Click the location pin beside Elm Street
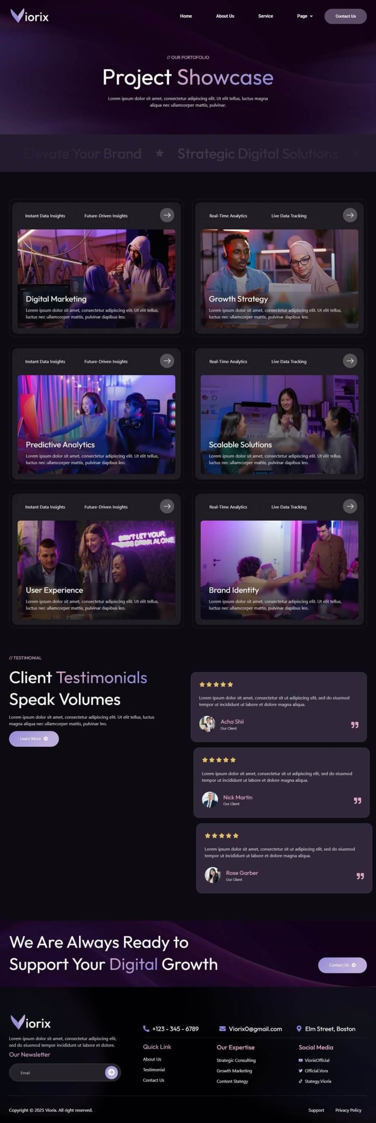Screen dimensions: 376x1123 299,1028
